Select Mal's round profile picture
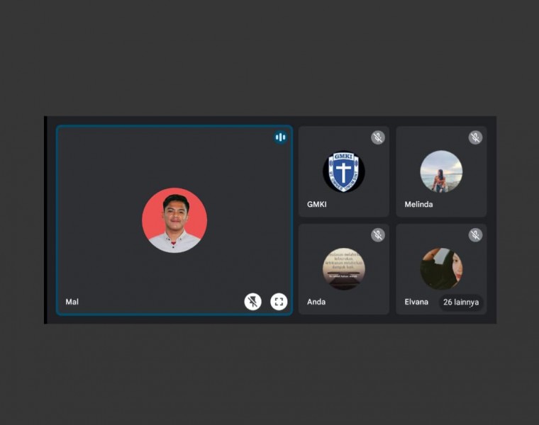The image size is (539, 425). [x=174, y=220]
